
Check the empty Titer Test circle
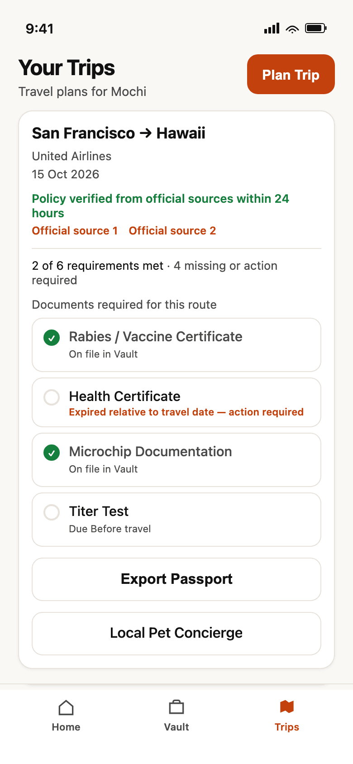tap(52, 512)
